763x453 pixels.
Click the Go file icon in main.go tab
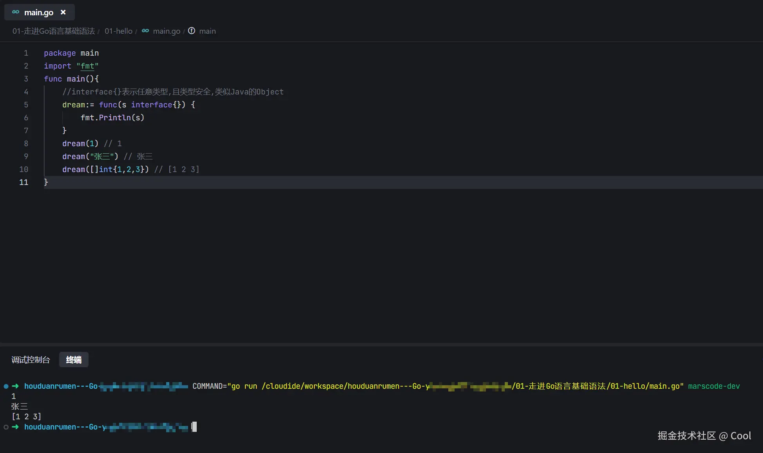pos(16,12)
